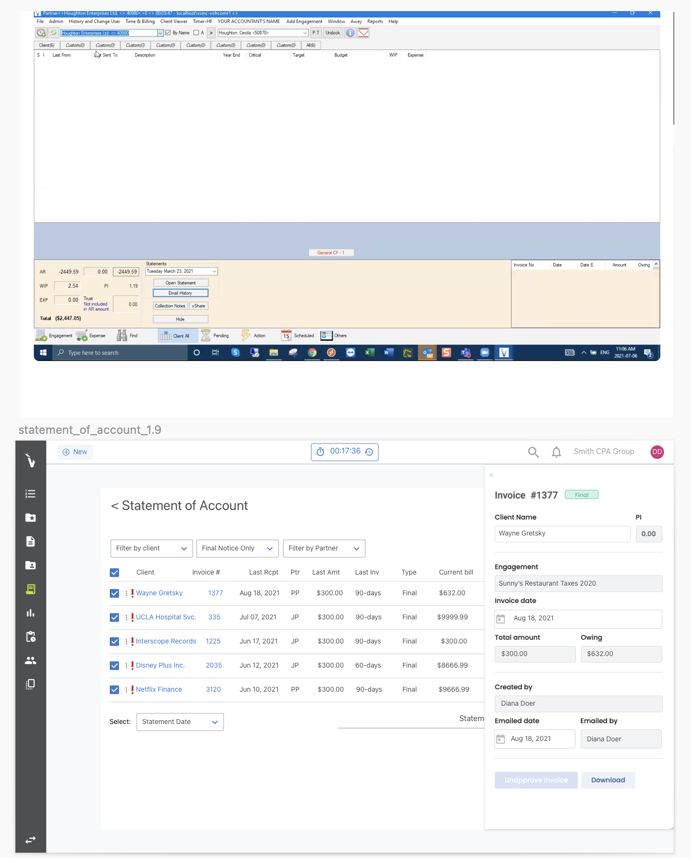Click the swap arrows icon in sidebar

(x=30, y=840)
